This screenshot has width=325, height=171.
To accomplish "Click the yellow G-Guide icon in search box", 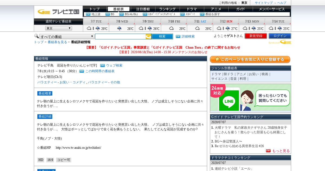I will 148,36.
